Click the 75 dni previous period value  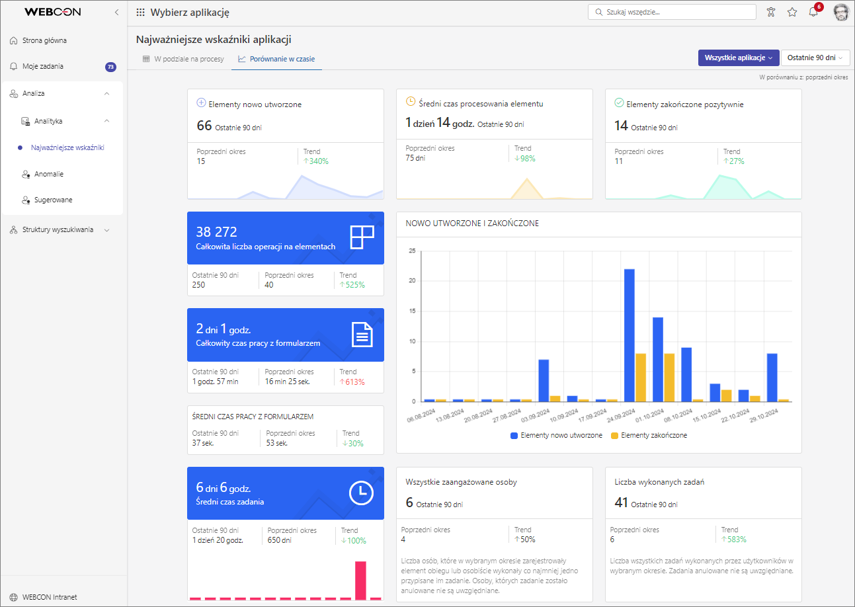click(415, 158)
